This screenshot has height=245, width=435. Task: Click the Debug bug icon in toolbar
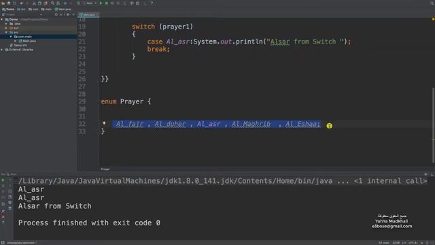(107, 3)
